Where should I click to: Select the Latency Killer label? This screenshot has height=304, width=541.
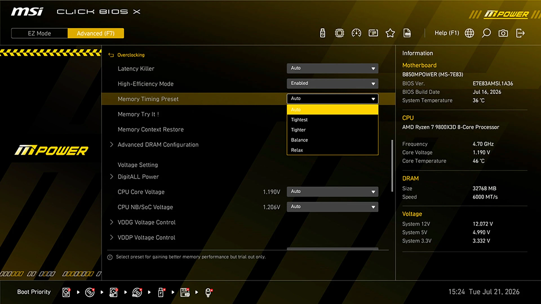click(x=136, y=69)
